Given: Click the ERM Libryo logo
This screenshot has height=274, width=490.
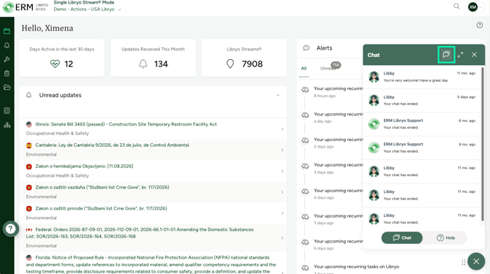Looking at the screenshot, I should click(25, 7).
